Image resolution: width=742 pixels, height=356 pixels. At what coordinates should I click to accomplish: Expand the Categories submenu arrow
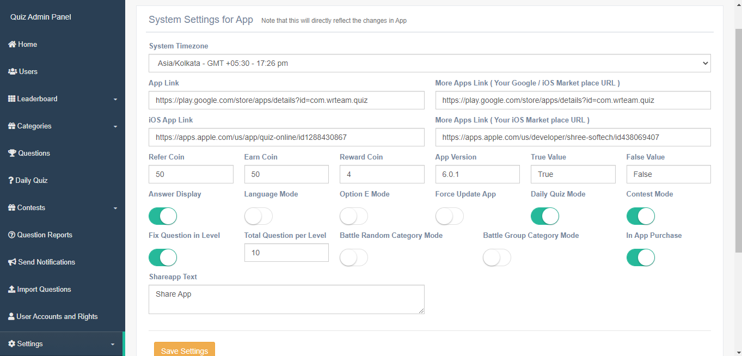(115, 126)
